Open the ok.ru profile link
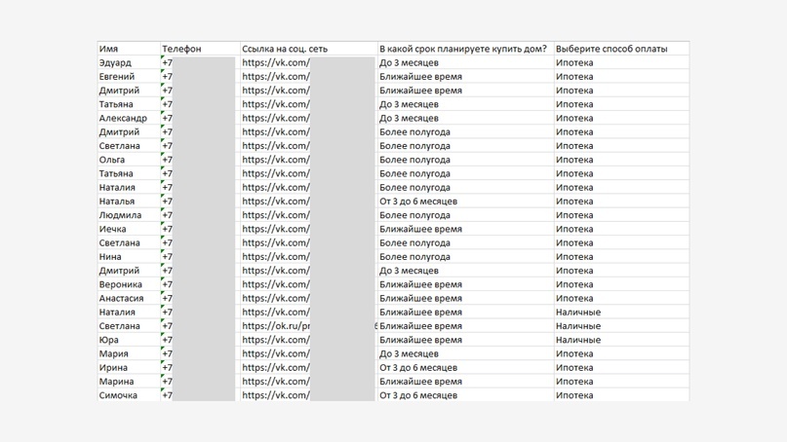787x442 pixels. [x=309, y=326]
